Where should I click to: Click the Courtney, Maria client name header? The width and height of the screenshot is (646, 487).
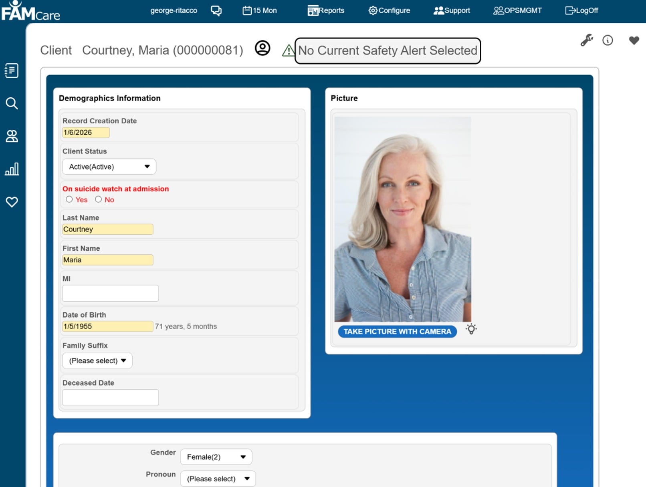coord(163,50)
